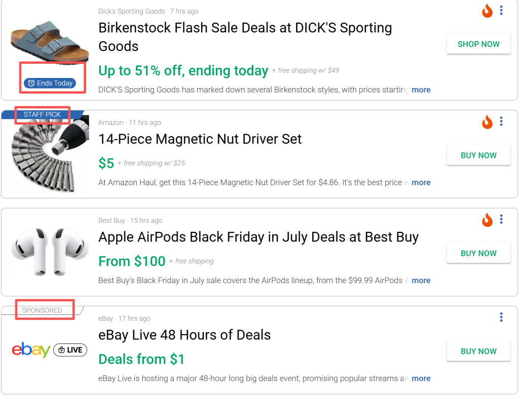Expand the AirPods description via the 'more' link
Screen dimensions: 519x397
pos(421,280)
